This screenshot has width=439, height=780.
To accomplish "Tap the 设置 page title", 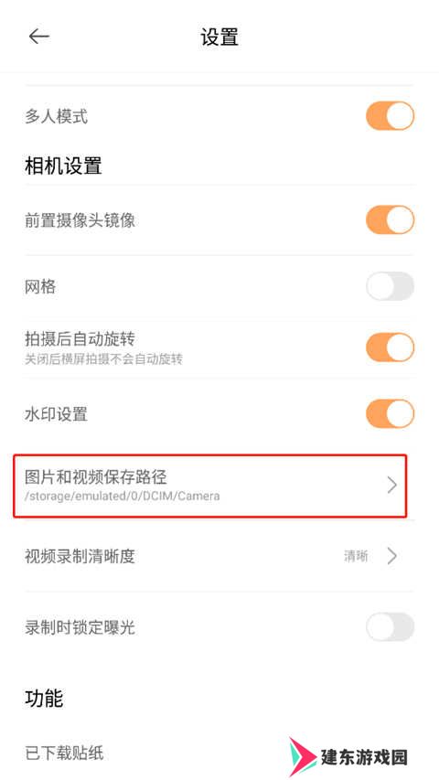I will coord(219,37).
